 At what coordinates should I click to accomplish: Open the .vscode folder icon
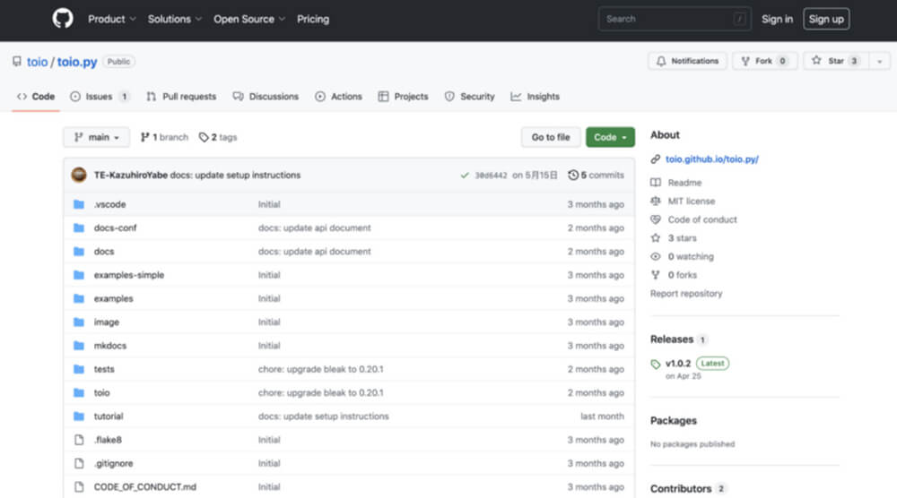(x=79, y=204)
